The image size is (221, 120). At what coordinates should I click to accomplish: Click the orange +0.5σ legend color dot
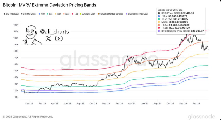64,14
